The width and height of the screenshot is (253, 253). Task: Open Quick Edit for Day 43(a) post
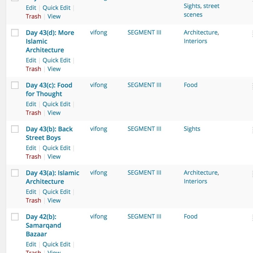tap(57, 191)
